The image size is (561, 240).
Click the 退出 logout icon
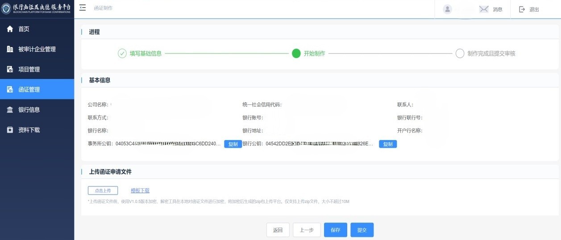tap(522, 9)
